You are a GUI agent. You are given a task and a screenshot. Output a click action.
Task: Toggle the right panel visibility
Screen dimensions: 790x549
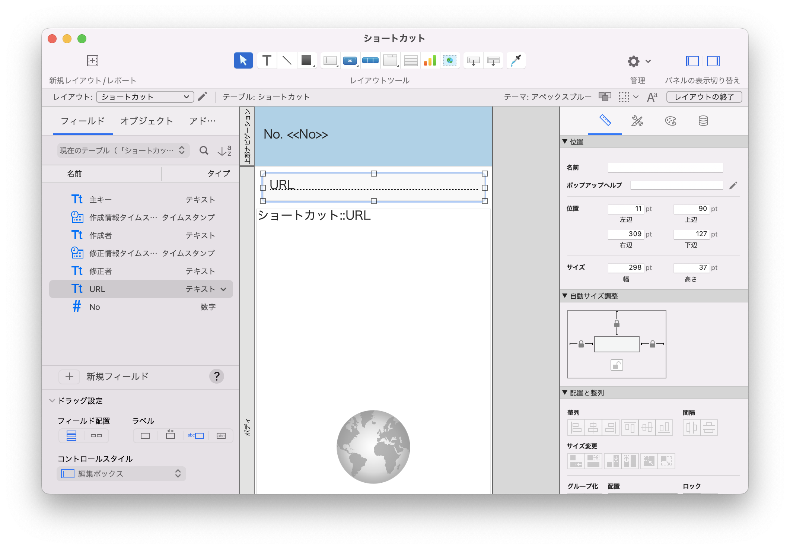[x=713, y=61]
